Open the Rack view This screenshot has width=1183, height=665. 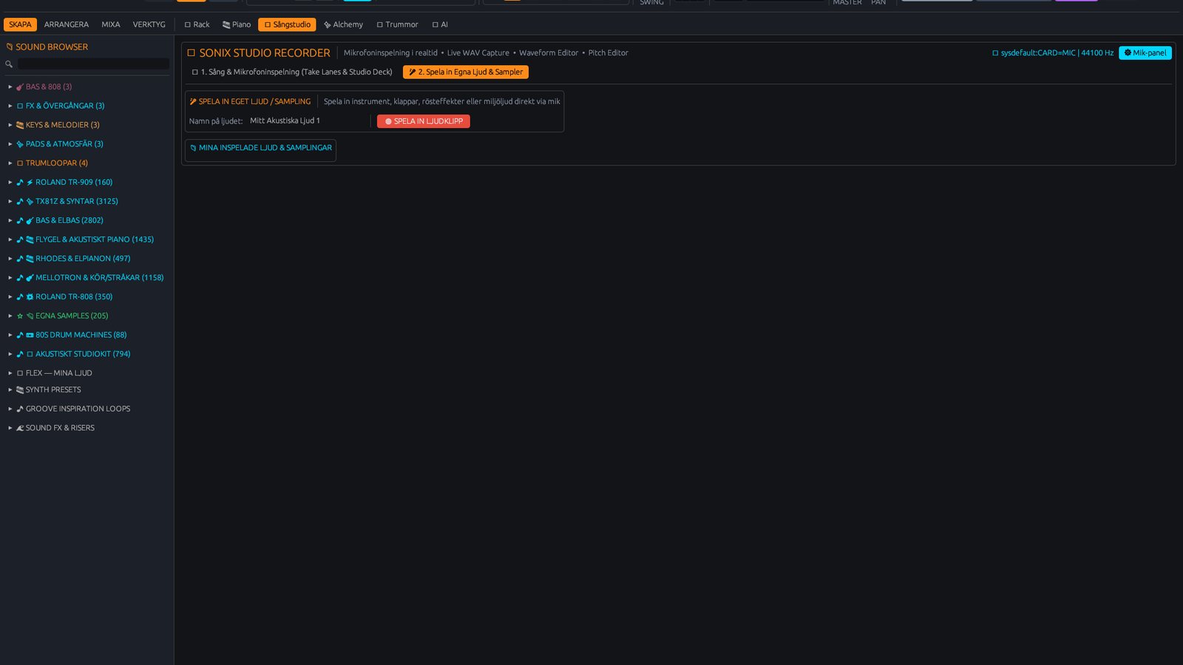(x=197, y=24)
